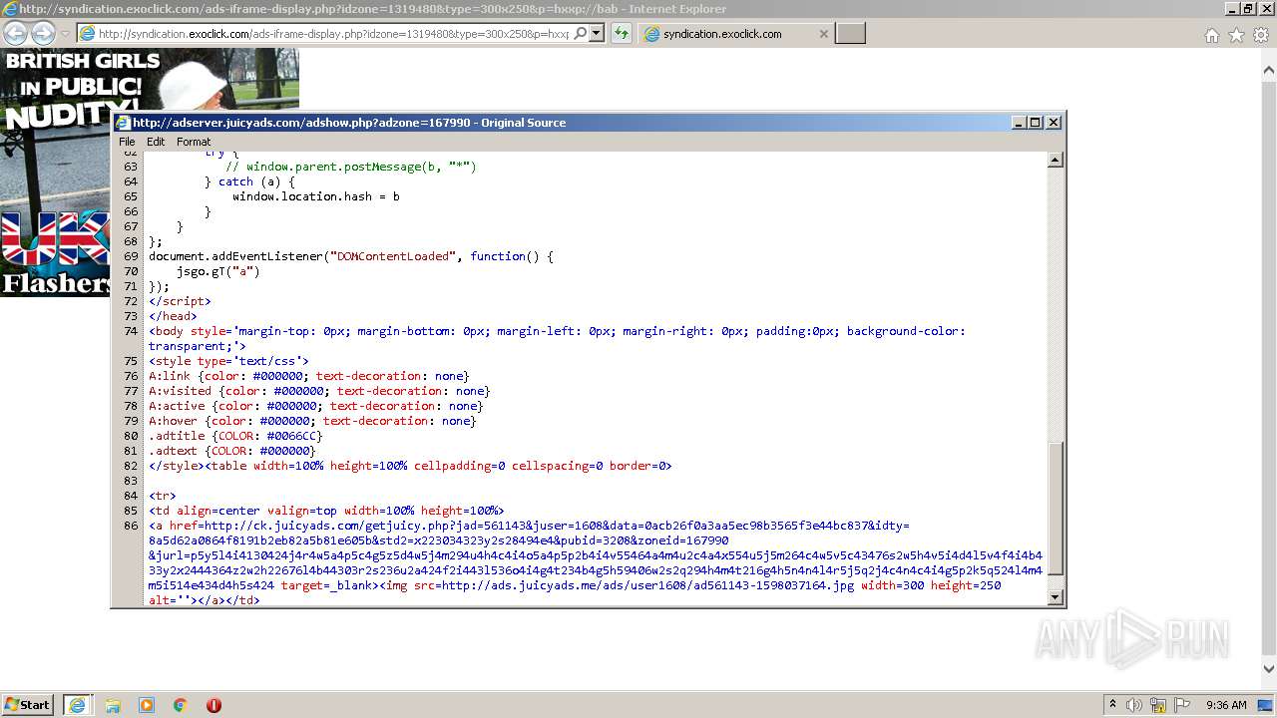Open IE Home page icon
This screenshot has height=718, width=1277.
(x=1211, y=35)
